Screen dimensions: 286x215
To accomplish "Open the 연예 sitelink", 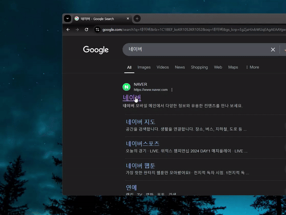I will 132,187.
